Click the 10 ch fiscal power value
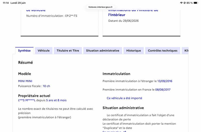Image resolution: width=201 pixels, height=132 pixels. tap(46, 86)
